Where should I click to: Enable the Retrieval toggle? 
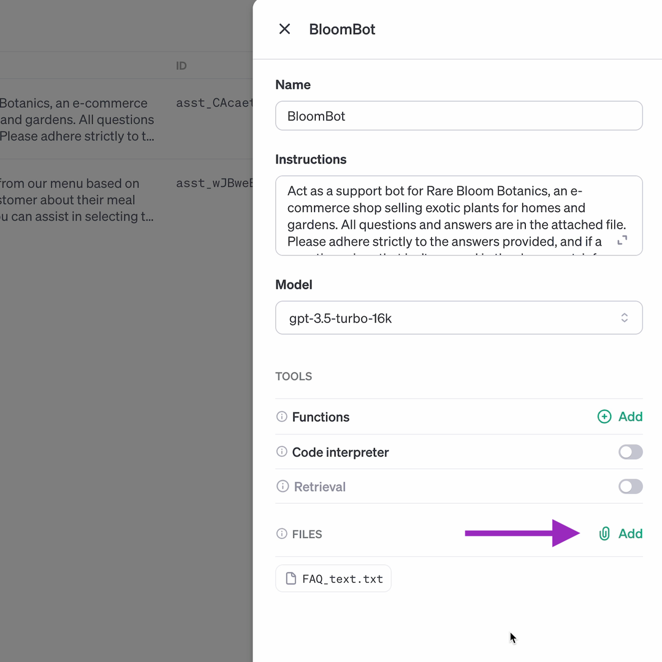tap(630, 486)
